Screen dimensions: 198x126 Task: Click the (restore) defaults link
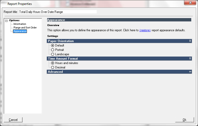click(145, 30)
